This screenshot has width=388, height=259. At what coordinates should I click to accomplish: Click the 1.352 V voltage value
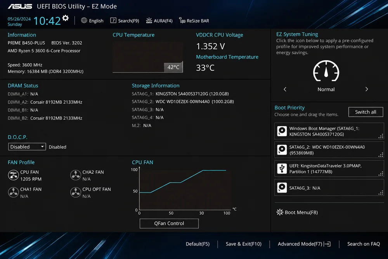(x=211, y=46)
